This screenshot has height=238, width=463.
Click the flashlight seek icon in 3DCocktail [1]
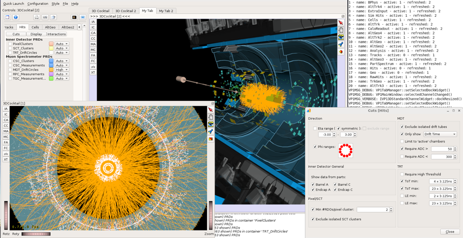pyautogui.click(x=210, y=131)
